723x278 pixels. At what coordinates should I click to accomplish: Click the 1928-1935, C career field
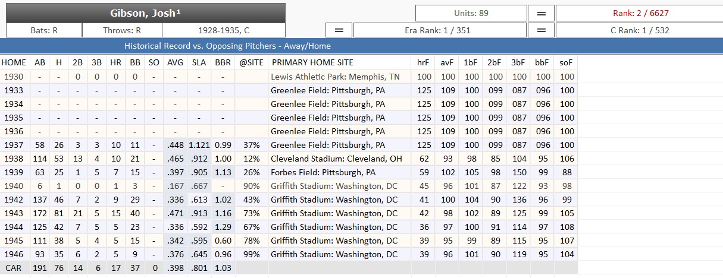(x=223, y=30)
